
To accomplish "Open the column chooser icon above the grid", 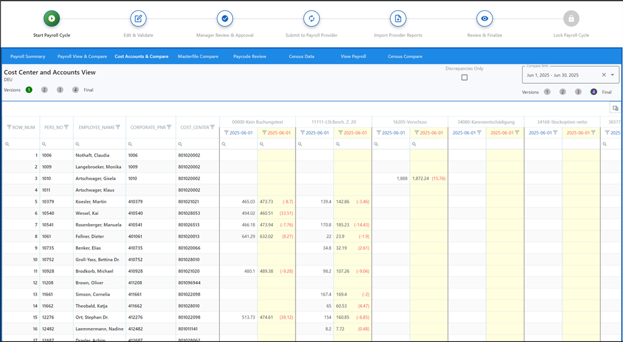I will point(615,108).
